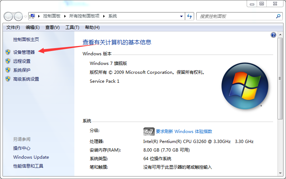286x179 pixels.
Task: Click the 系统 breadcrumb item
Action: (113, 16)
